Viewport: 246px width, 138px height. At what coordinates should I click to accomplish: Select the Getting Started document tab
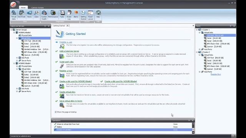[x=59, y=26]
